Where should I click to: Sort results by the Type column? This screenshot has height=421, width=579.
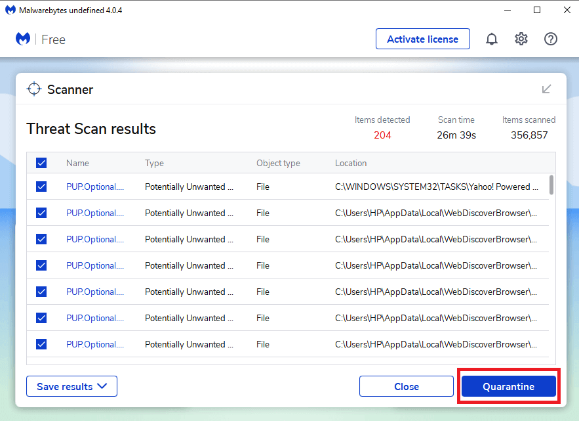tap(154, 163)
